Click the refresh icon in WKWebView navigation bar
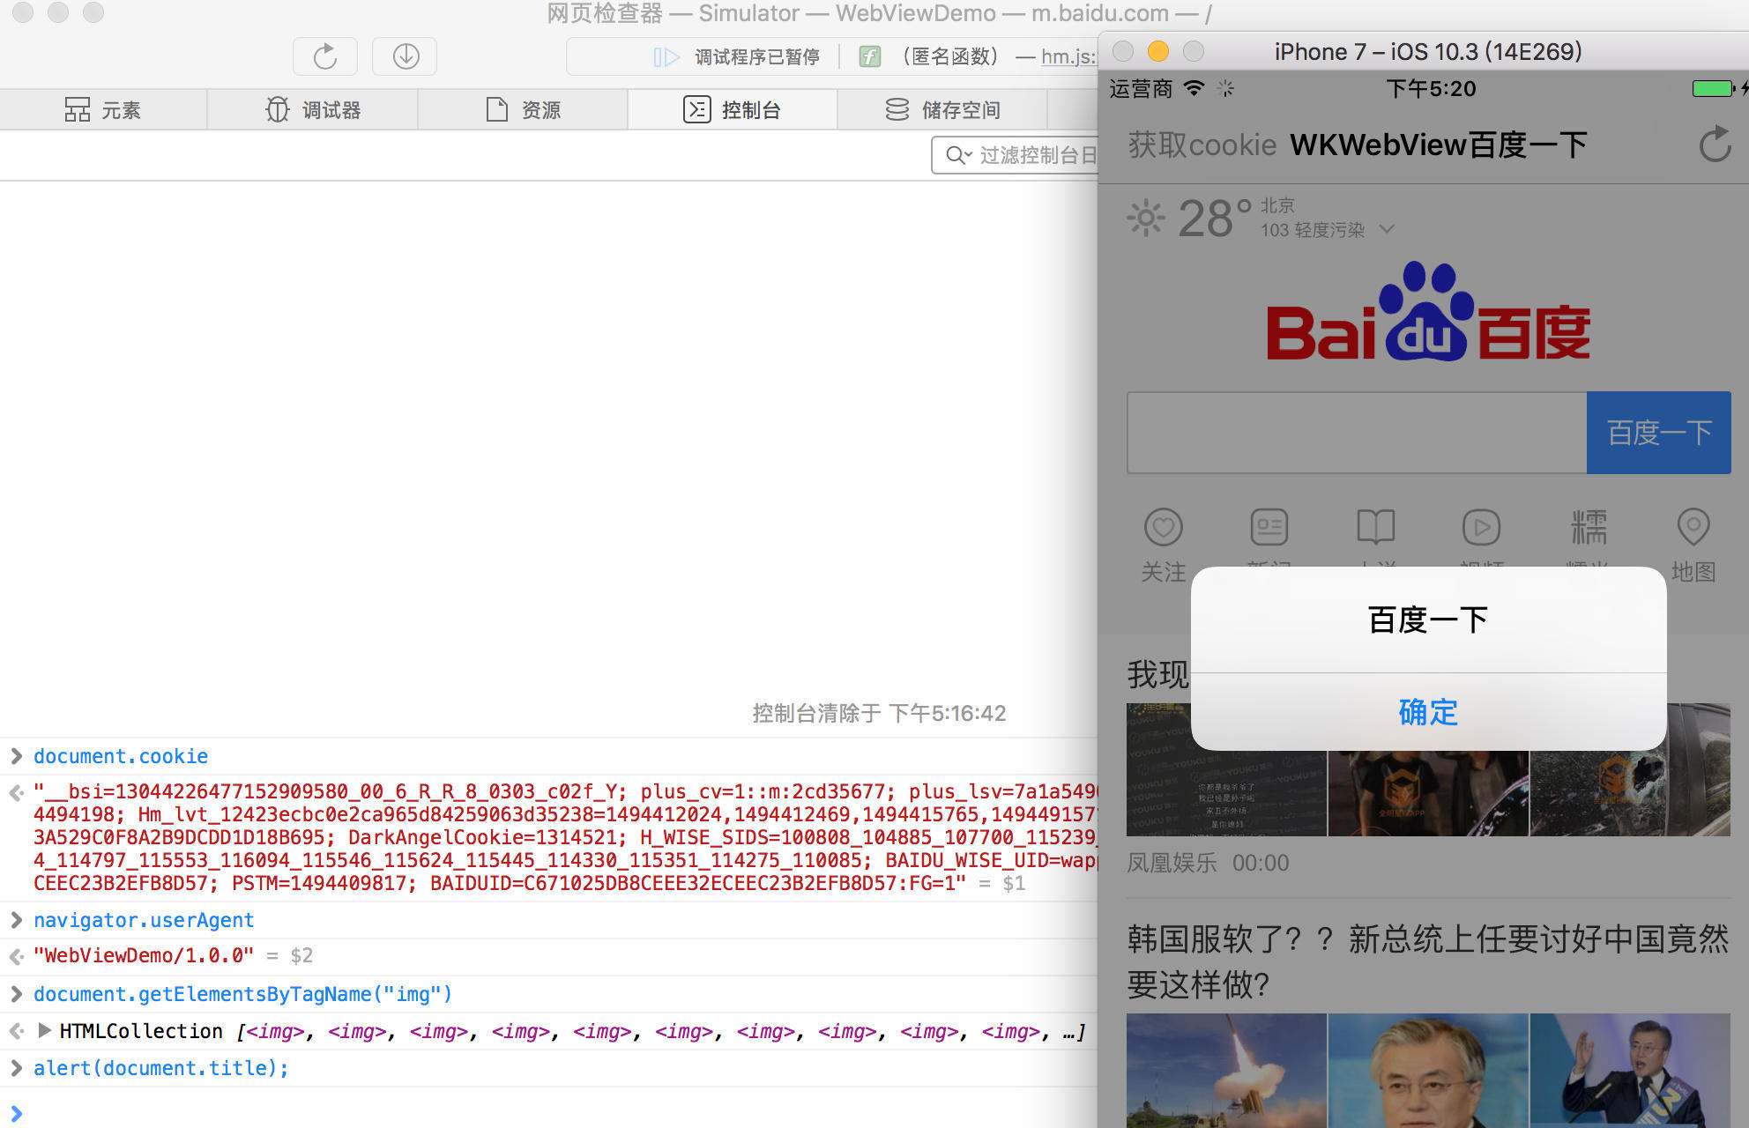 [1715, 145]
